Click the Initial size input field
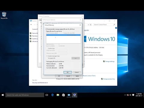The image size is (144, 108). click(x=63, y=50)
